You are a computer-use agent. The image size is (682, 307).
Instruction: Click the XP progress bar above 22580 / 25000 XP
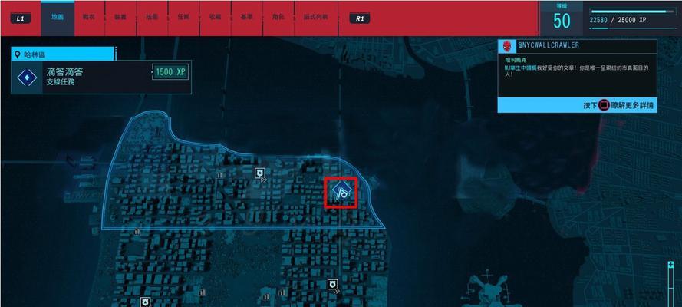pyautogui.click(x=634, y=12)
